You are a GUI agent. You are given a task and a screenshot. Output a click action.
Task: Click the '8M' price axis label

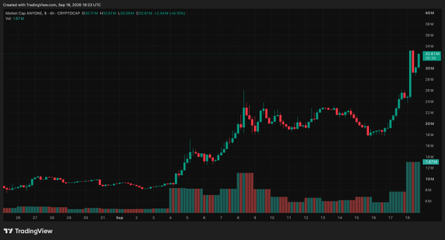tap(428, 190)
